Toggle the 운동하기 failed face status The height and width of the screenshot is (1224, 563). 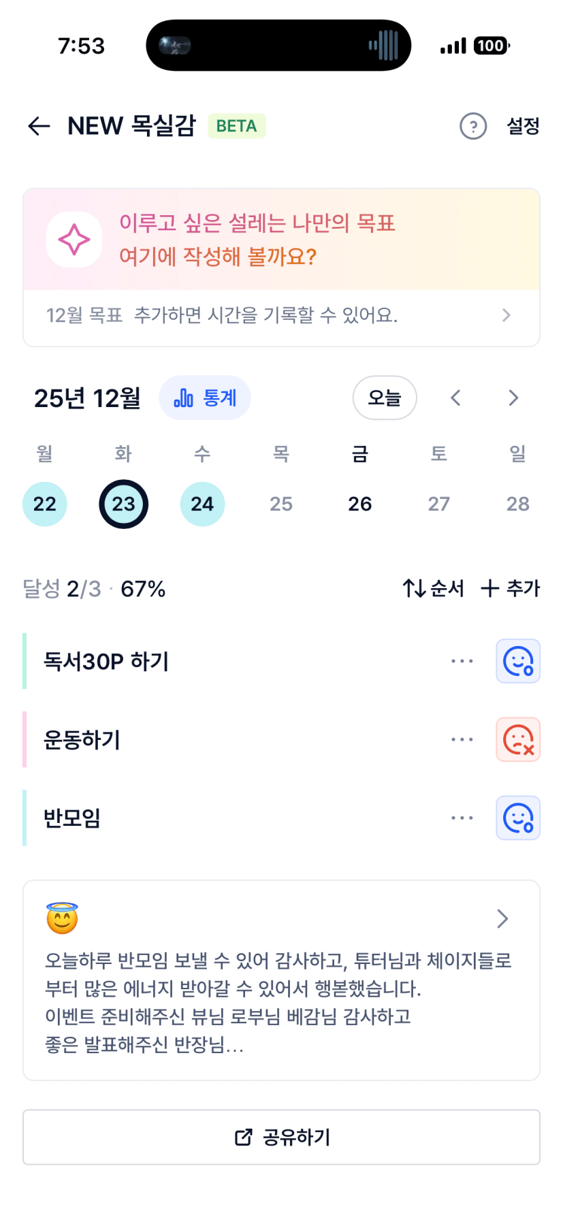click(517, 739)
